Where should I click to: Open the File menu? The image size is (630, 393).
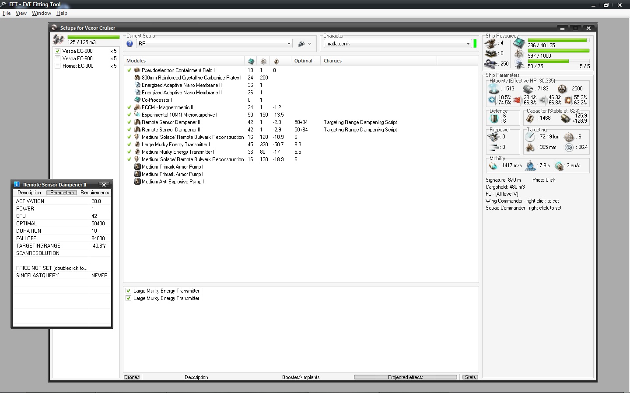[7, 13]
